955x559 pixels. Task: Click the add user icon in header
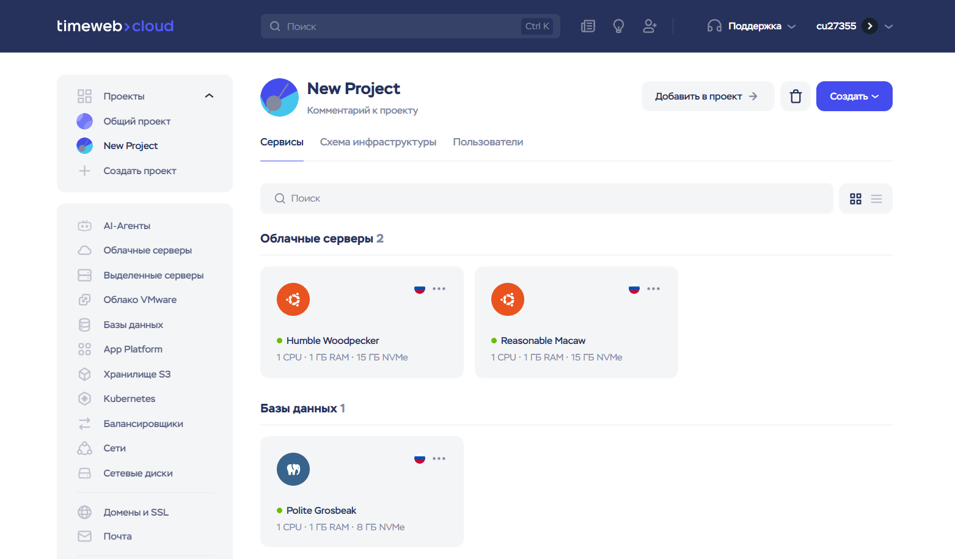point(649,26)
